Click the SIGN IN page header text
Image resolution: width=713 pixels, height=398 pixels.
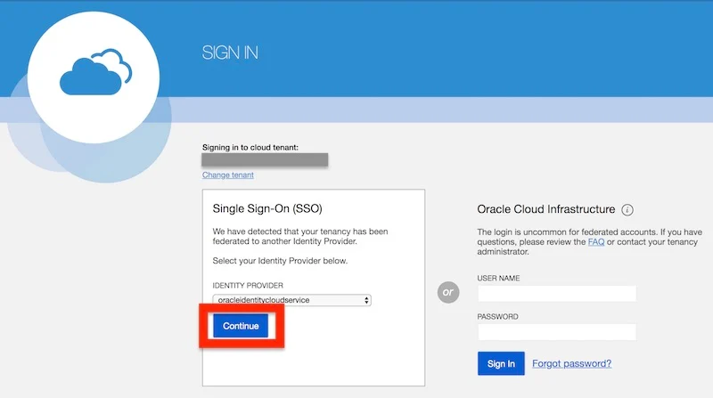click(230, 53)
